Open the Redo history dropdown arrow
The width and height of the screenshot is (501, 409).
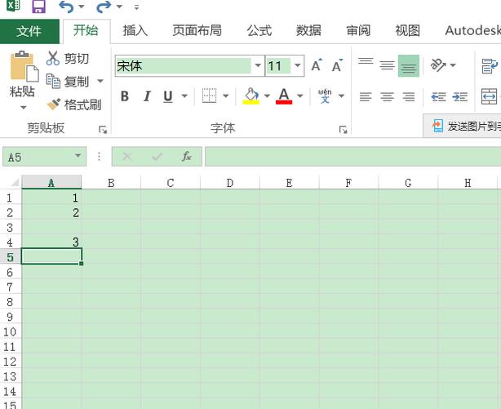pos(119,7)
